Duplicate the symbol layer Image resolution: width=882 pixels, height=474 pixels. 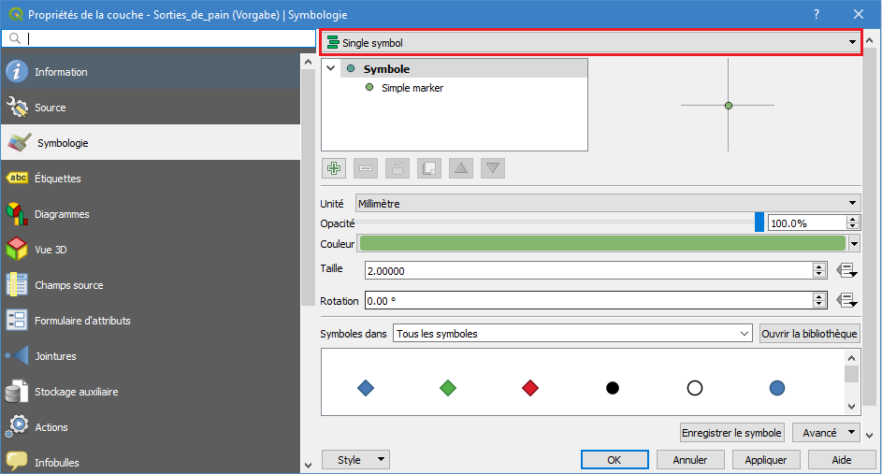(429, 168)
